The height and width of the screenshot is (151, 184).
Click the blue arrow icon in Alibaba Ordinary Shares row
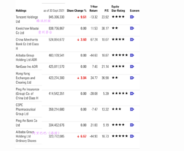[132, 136]
